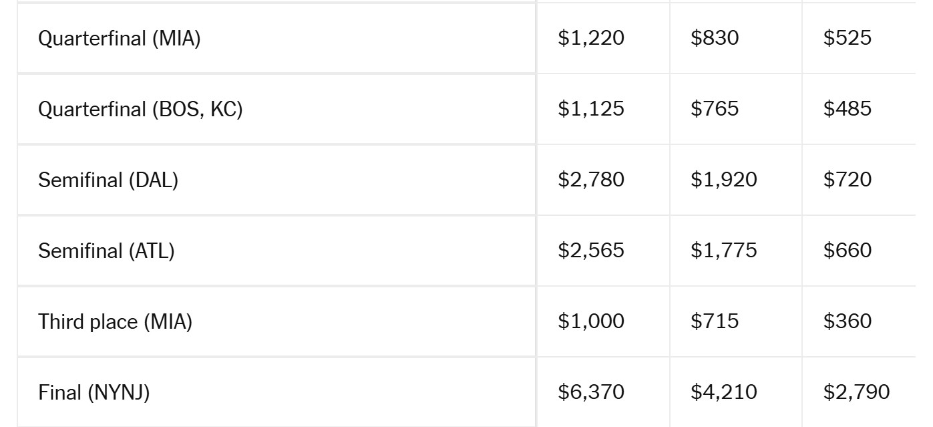933x427 pixels.
Task: Click the $525 quarterfinal price
Action: [847, 38]
